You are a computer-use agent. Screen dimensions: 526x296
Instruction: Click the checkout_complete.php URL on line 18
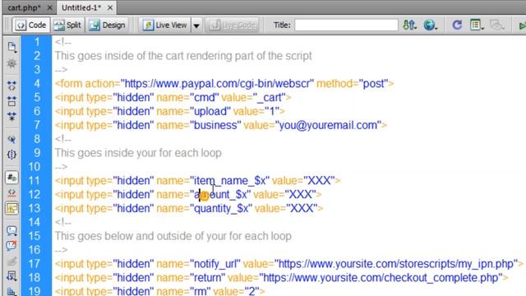coord(381,278)
